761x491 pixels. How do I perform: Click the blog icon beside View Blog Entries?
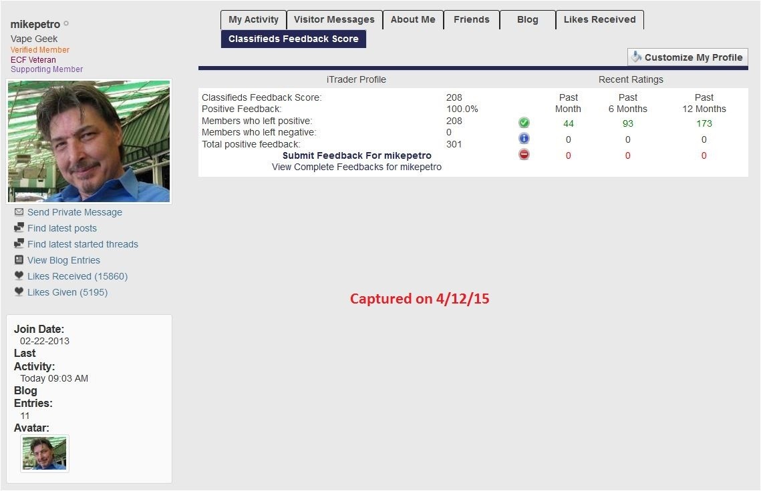click(19, 260)
